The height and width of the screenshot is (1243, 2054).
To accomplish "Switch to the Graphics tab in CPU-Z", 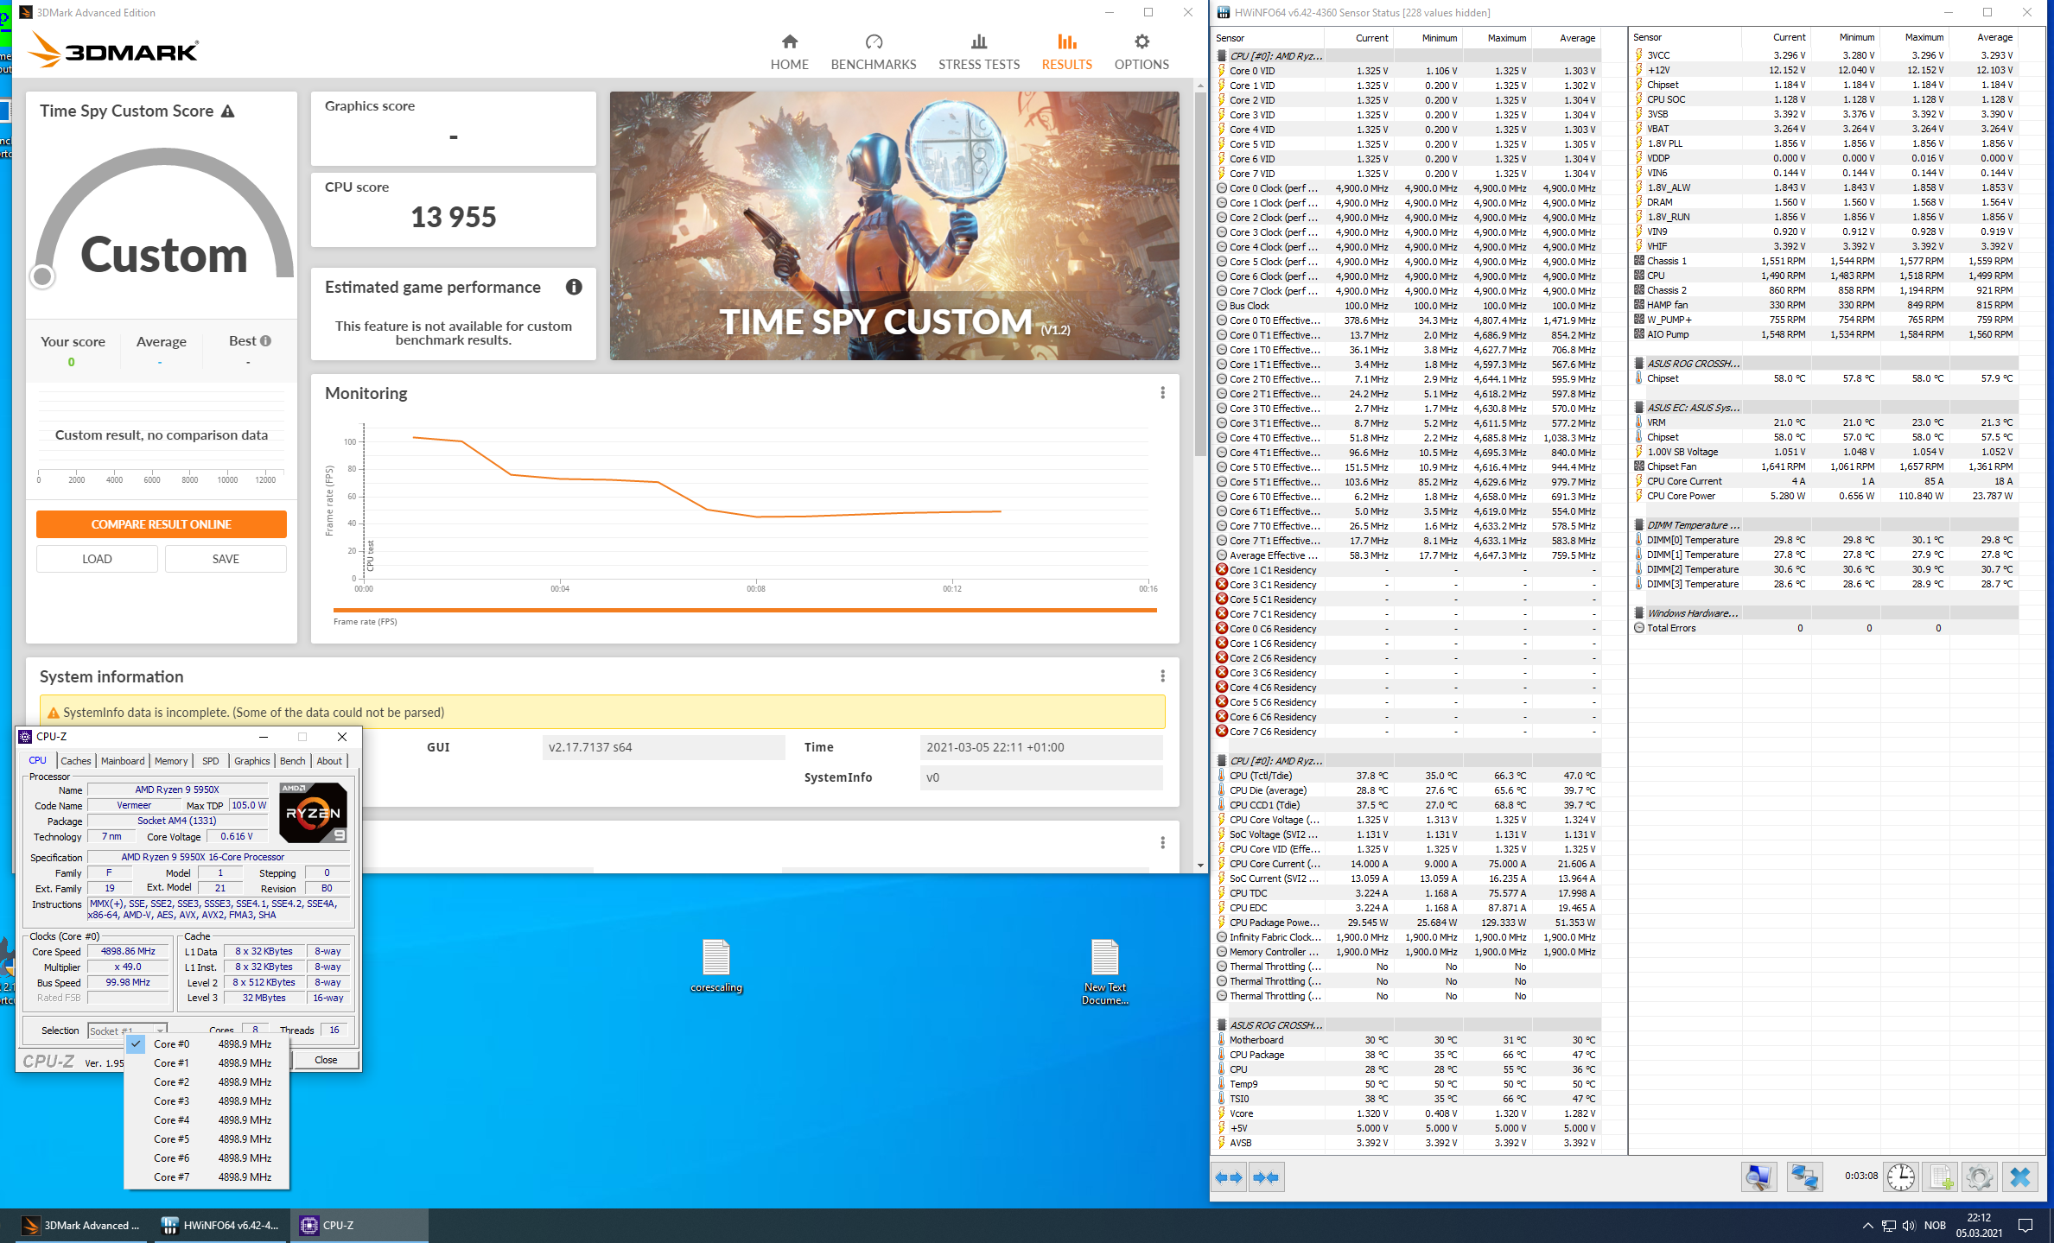I will pyautogui.click(x=252, y=761).
